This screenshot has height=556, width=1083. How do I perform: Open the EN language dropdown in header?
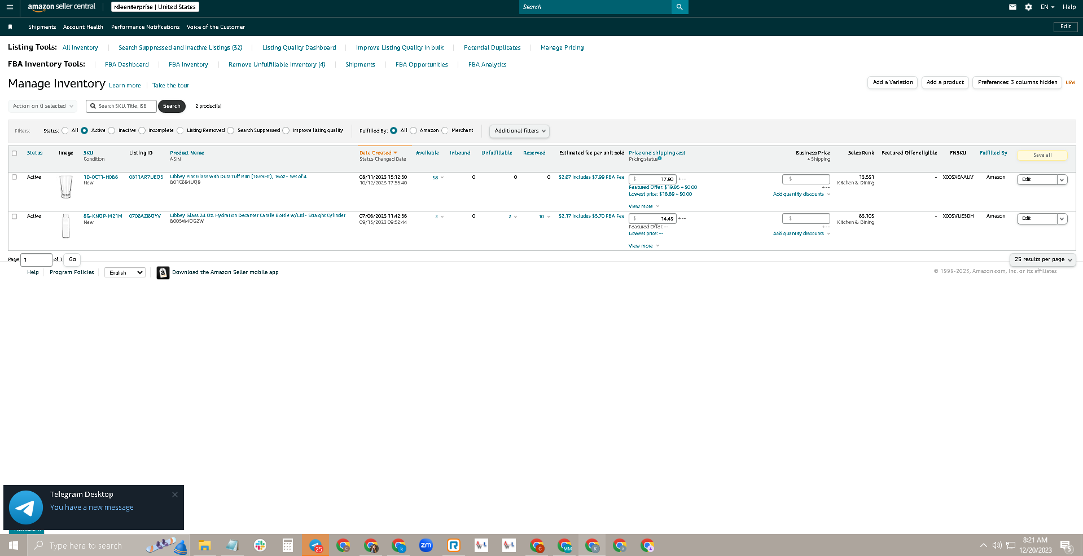point(1047,7)
